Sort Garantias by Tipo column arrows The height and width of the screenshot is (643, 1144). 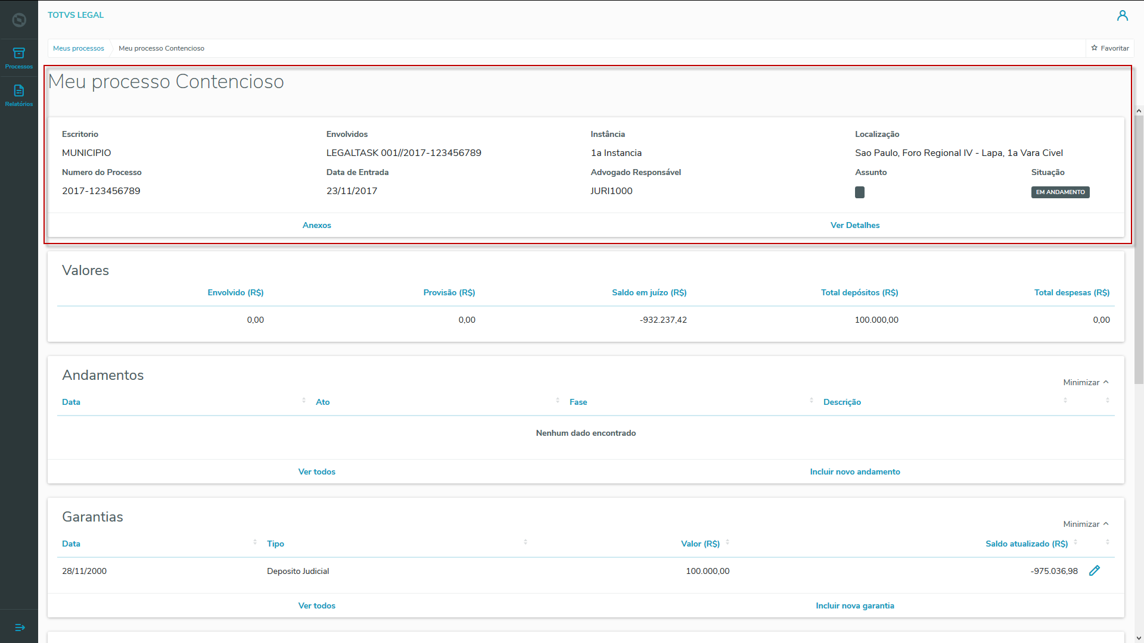525,542
